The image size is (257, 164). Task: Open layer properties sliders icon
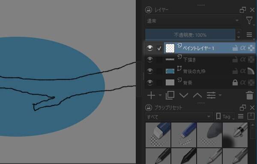211,95
